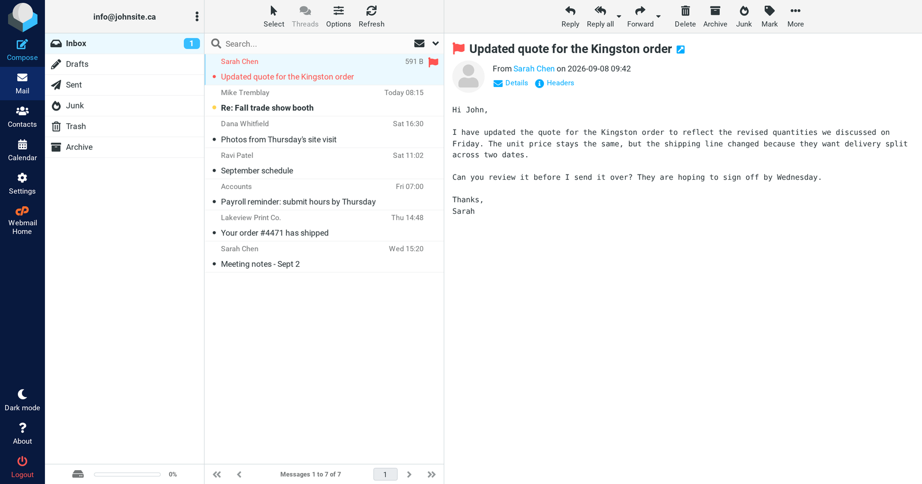
Task: Open 'Your order #4471 has shipped' message
Action: tap(324, 226)
